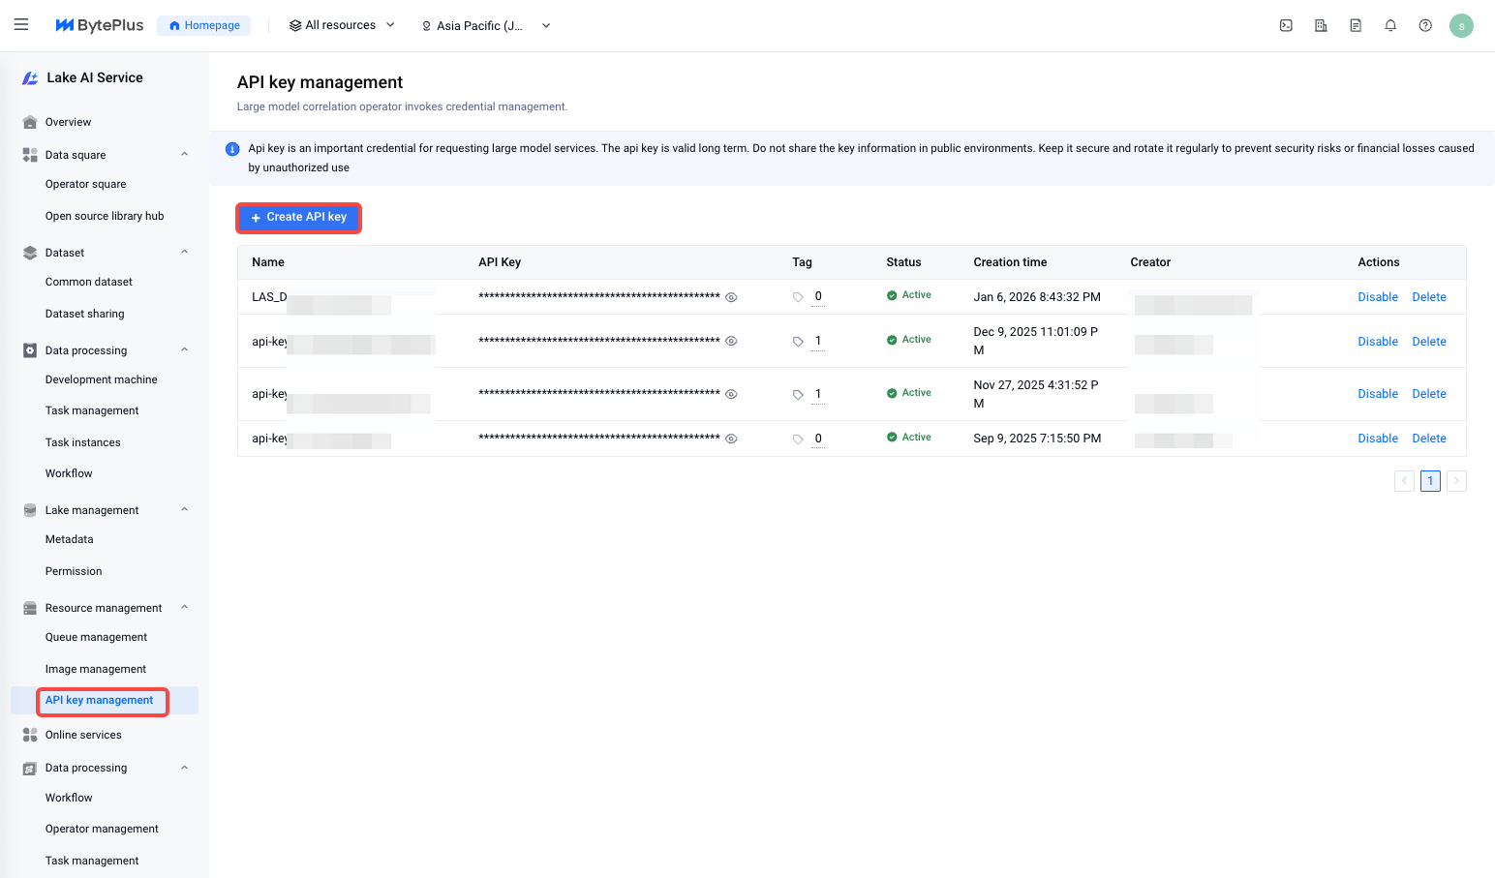Image resolution: width=1495 pixels, height=878 pixels.
Task: Open the All resources dropdown
Action: click(342, 25)
